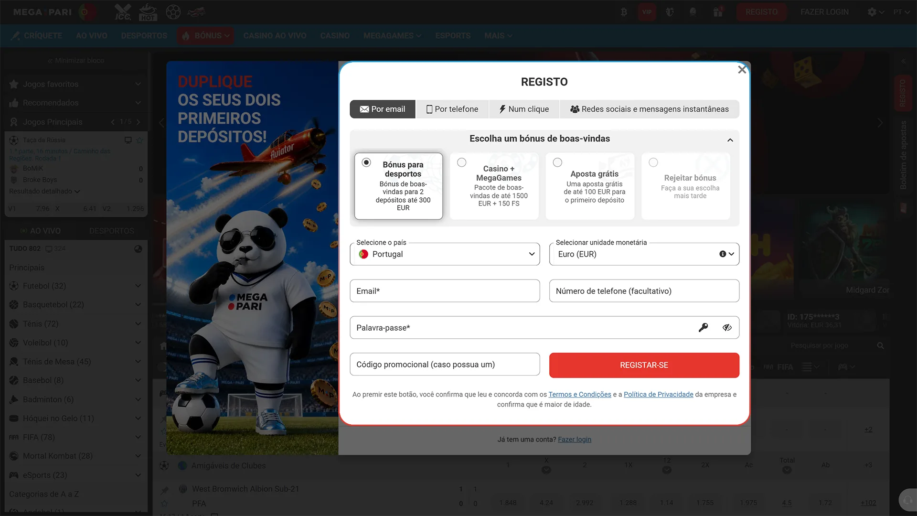
Task: Click the REGISTO button in header
Action: tap(761, 12)
